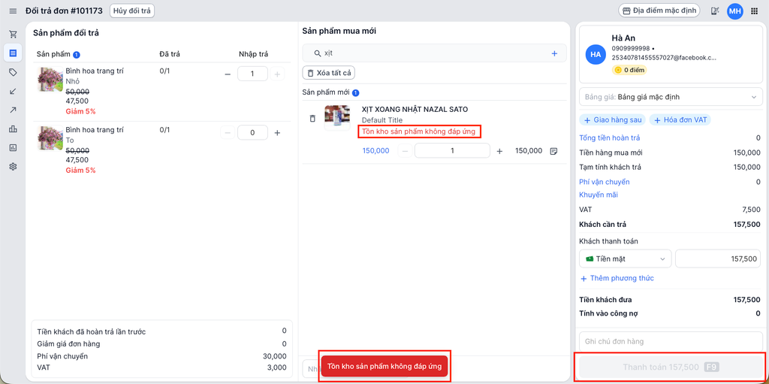Click the bar chart sidebar icon
The image size is (769, 384).
(x=13, y=129)
